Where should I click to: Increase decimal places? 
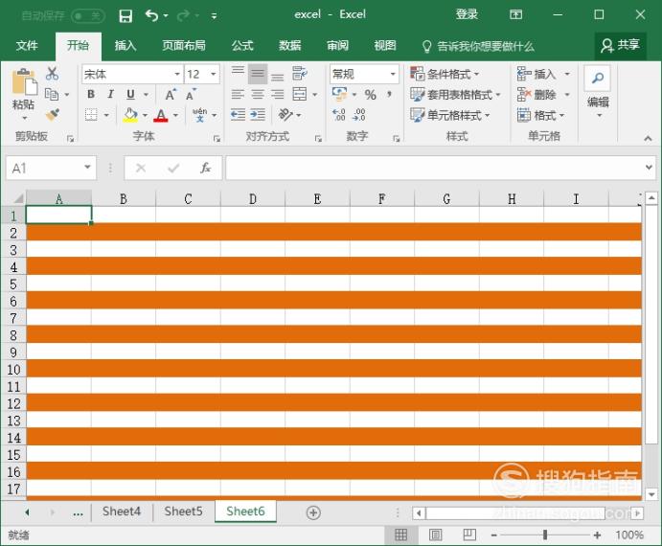338,114
